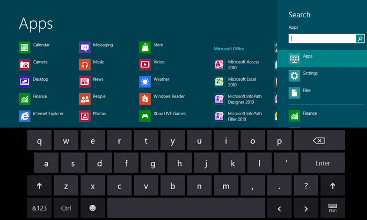The width and height of the screenshot is (367, 220).
Task: Click the Xbox LIVE Games label
Action: (169, 113)
